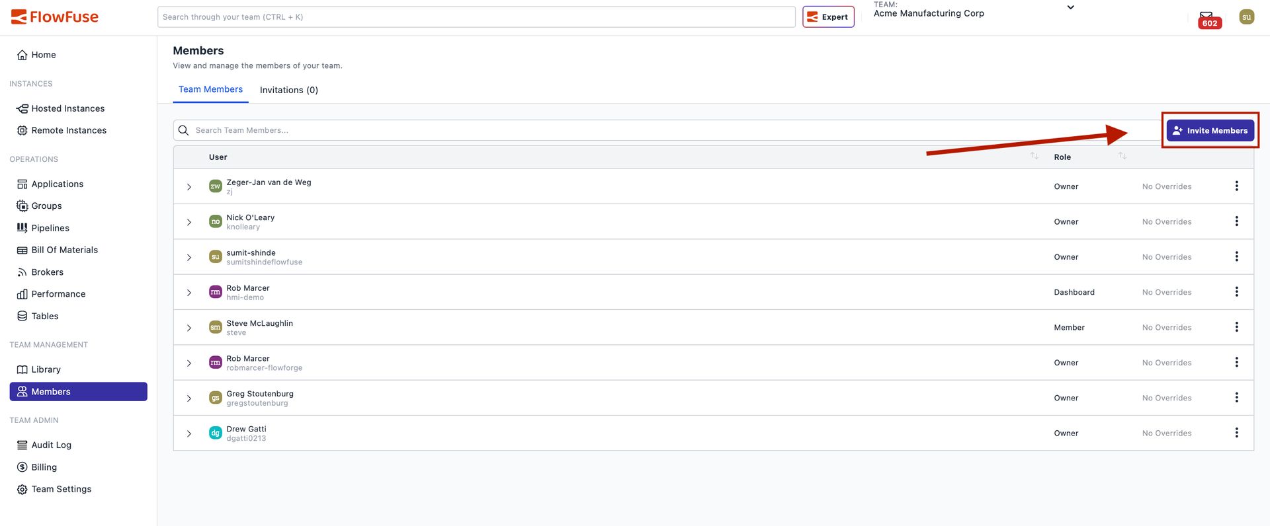Click the Invite Members button
The width and height of the screenshot is (1270, 526).
(1210, 130)
